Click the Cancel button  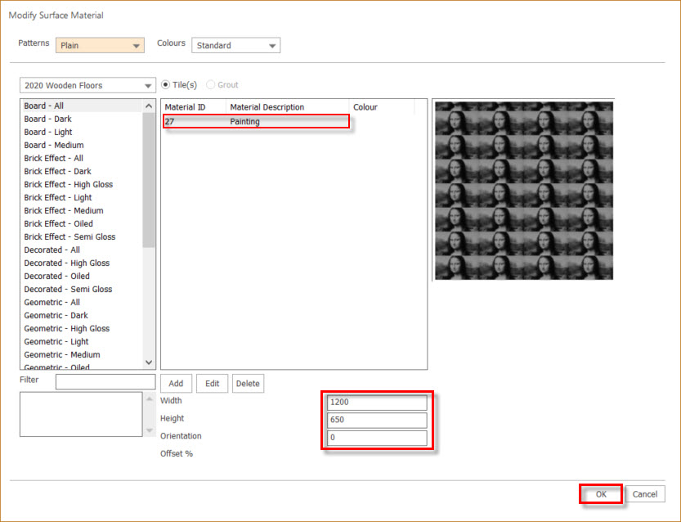(x=645, y=494)
